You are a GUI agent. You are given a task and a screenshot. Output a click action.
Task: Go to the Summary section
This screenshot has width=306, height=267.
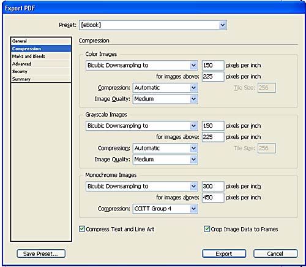click(x=41, y=79)
